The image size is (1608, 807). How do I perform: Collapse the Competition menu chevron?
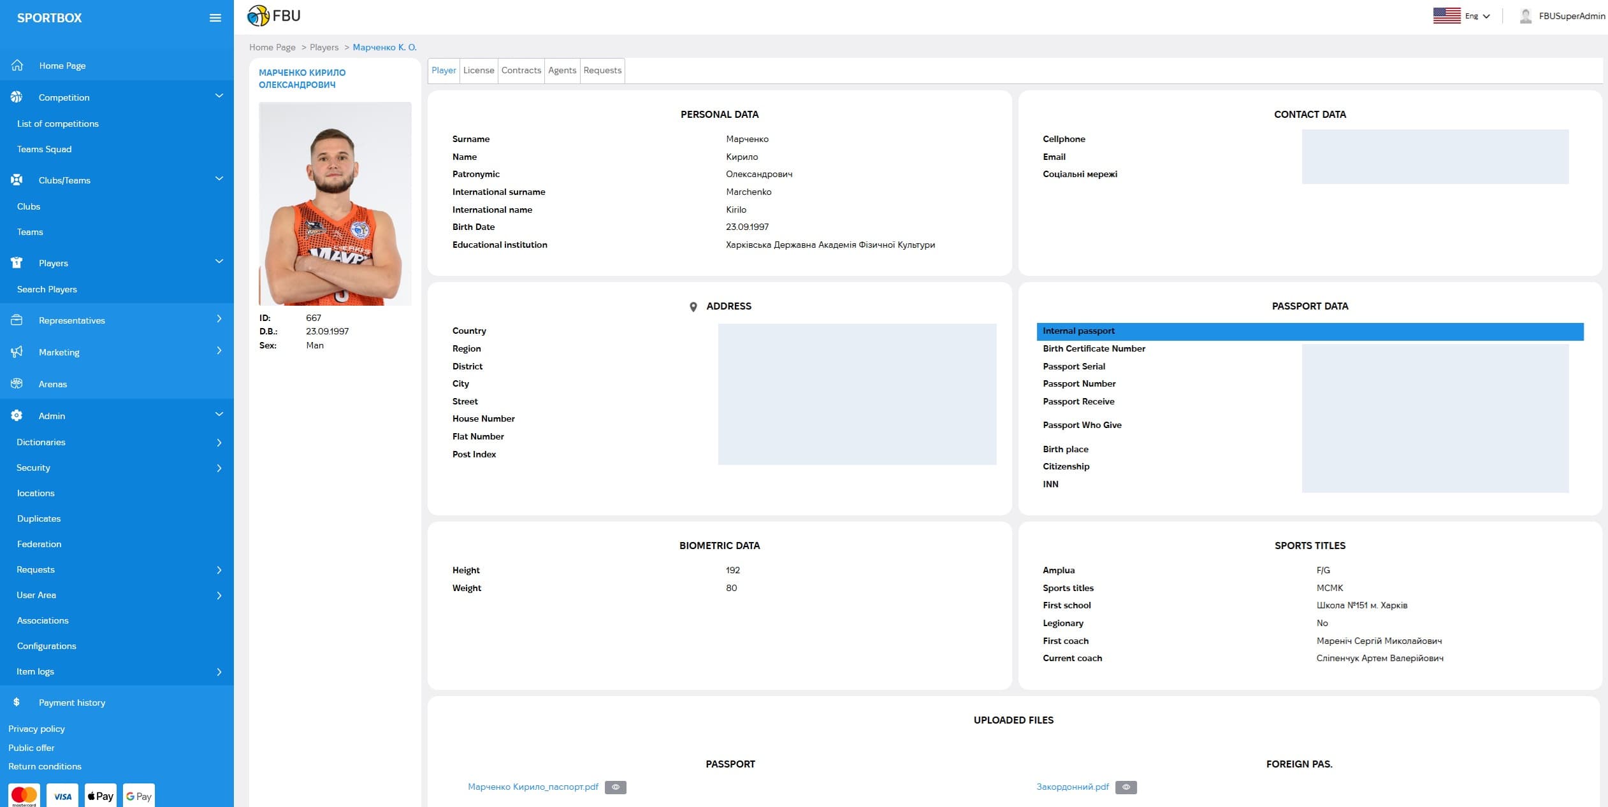pos(219,96)
